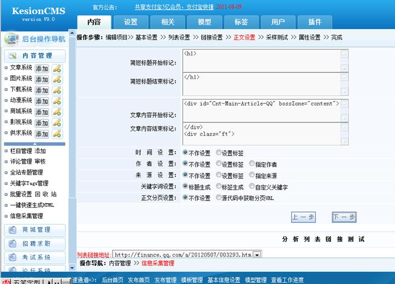Open 关键字Tags管理 sidebar link

29,183
